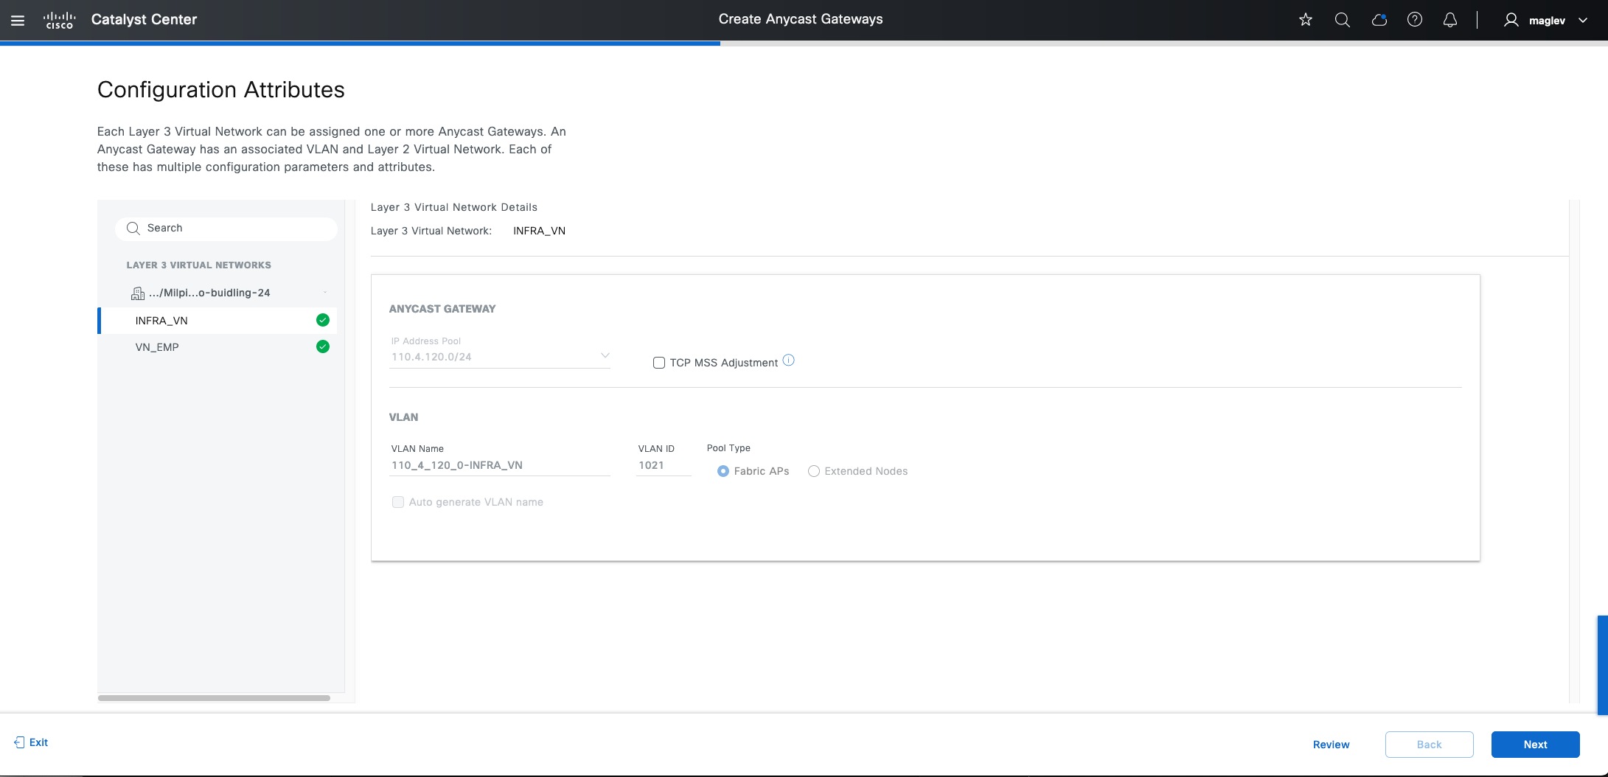Click the building site icon next to Milpi...o-buidling-24

[138, 293]
